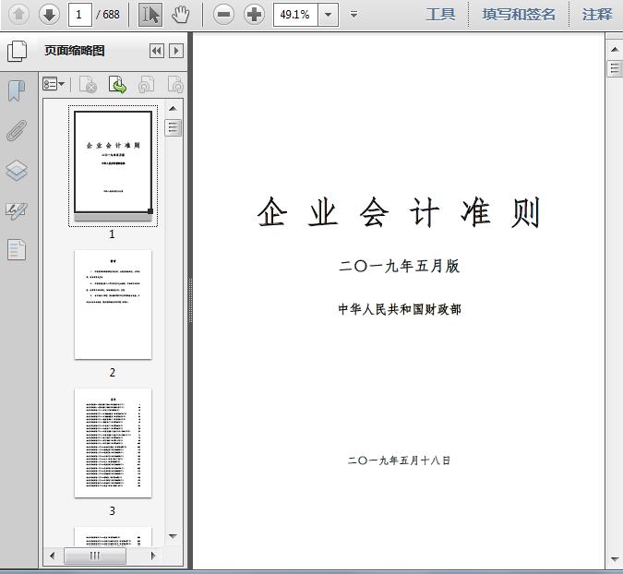Open the 工具 panel

(440, 15)
